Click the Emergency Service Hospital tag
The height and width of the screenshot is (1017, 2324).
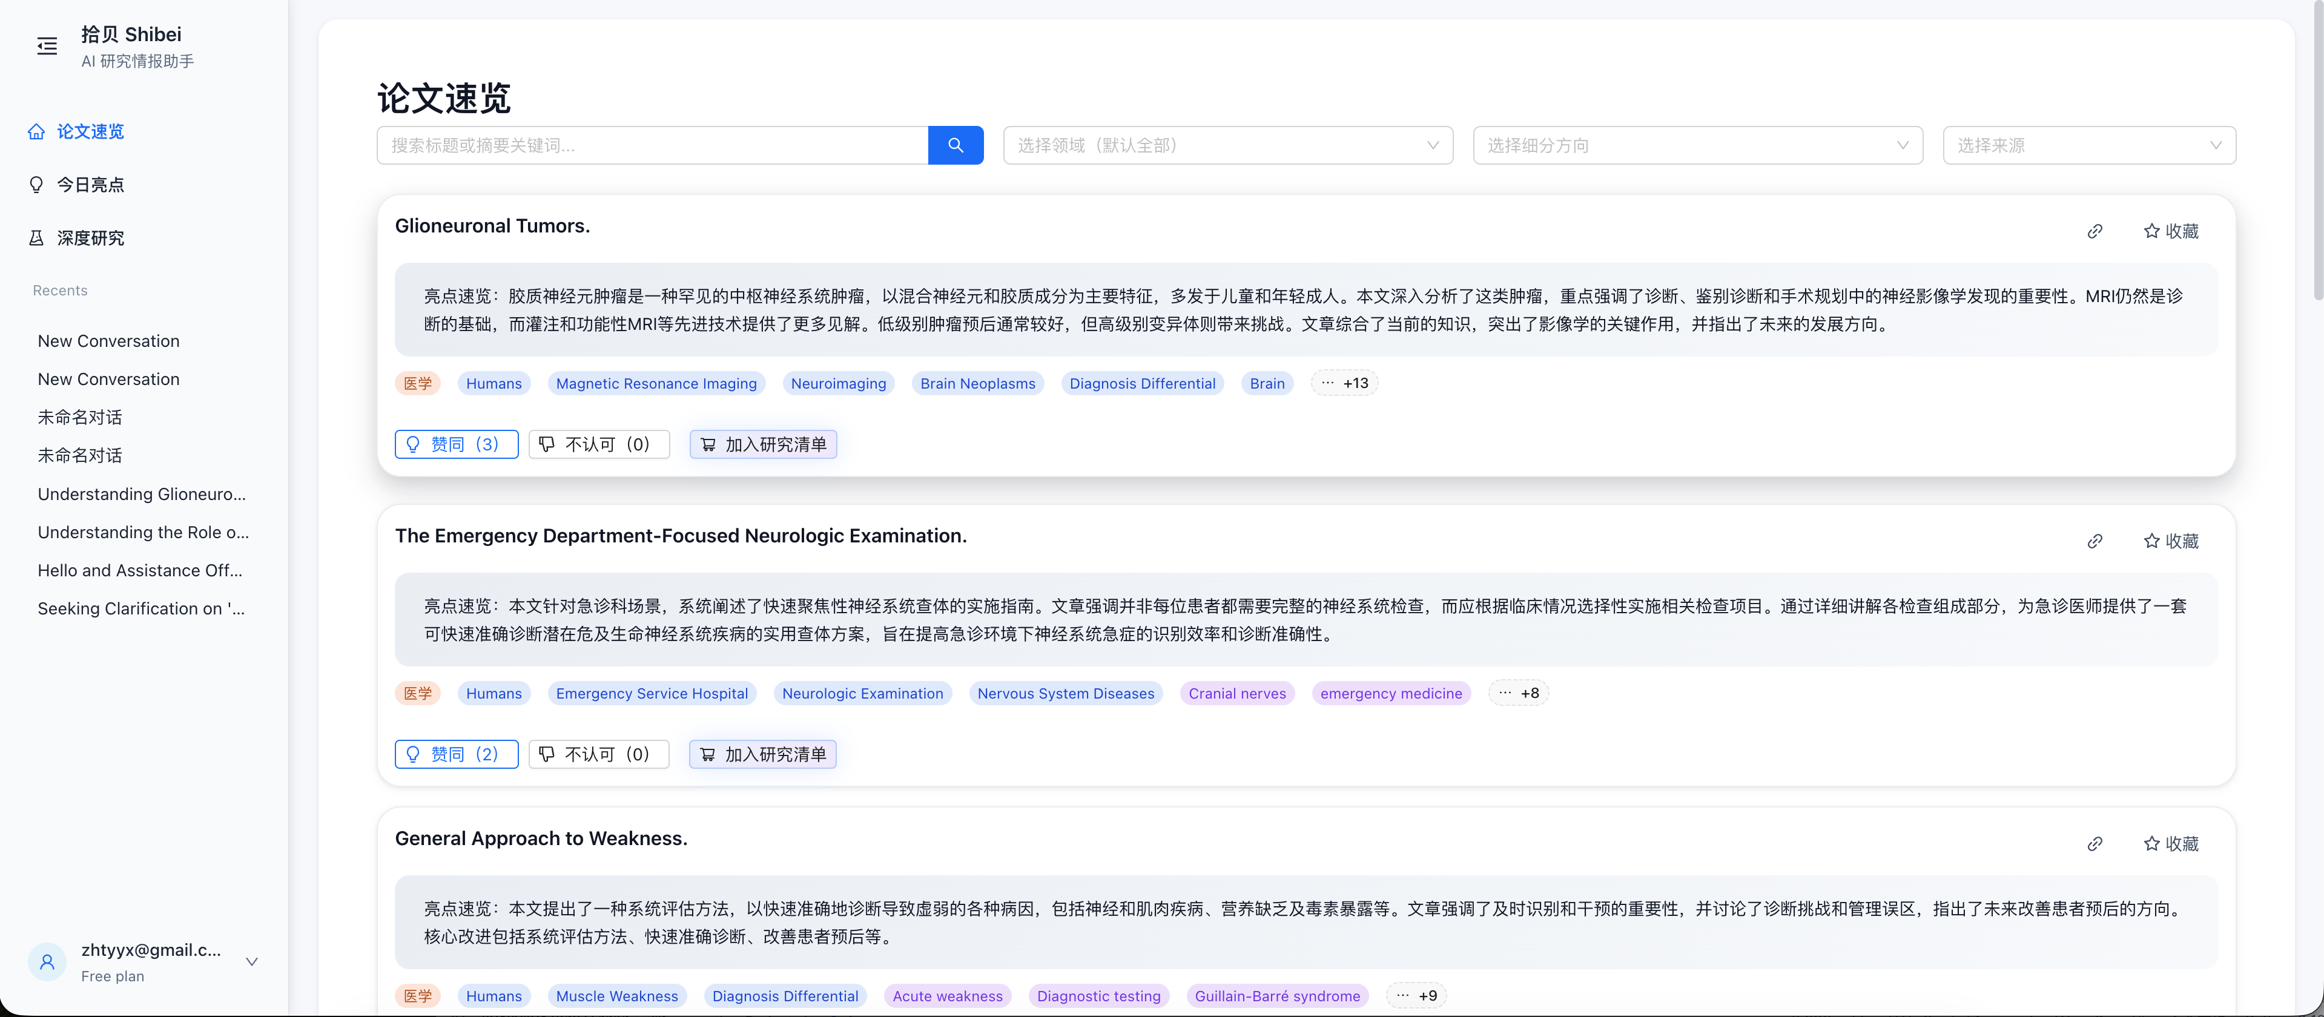point(652,693)
